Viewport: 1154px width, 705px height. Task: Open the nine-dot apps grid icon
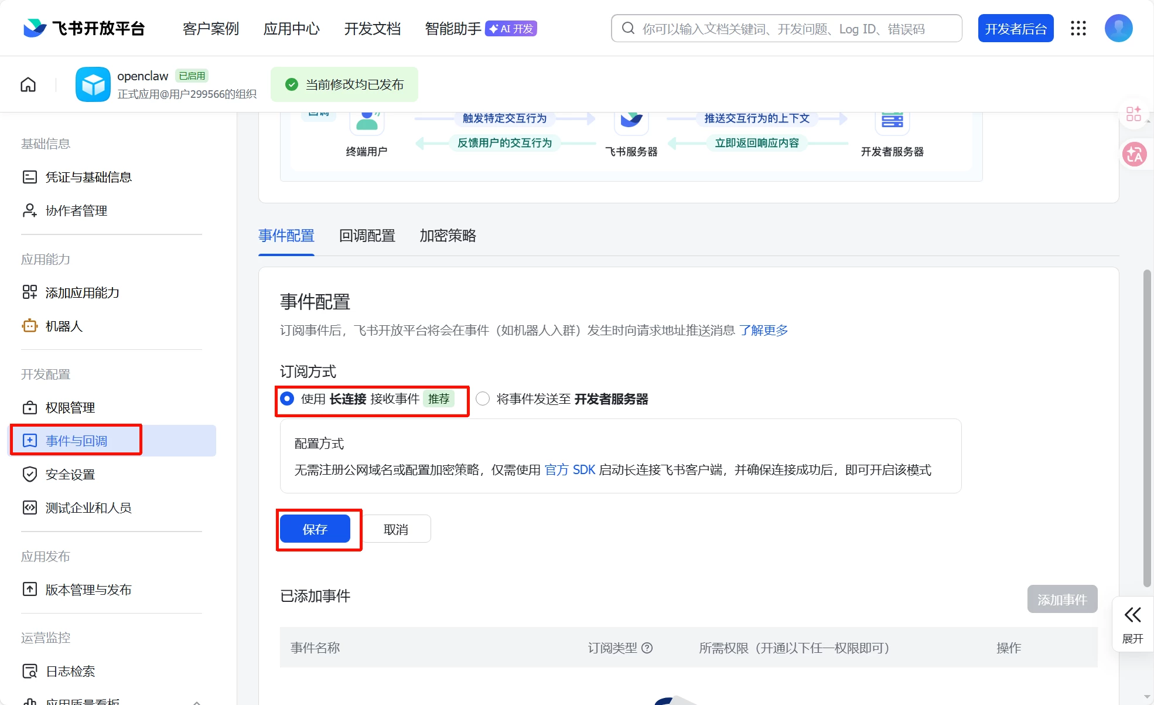tap(1078, 28)
